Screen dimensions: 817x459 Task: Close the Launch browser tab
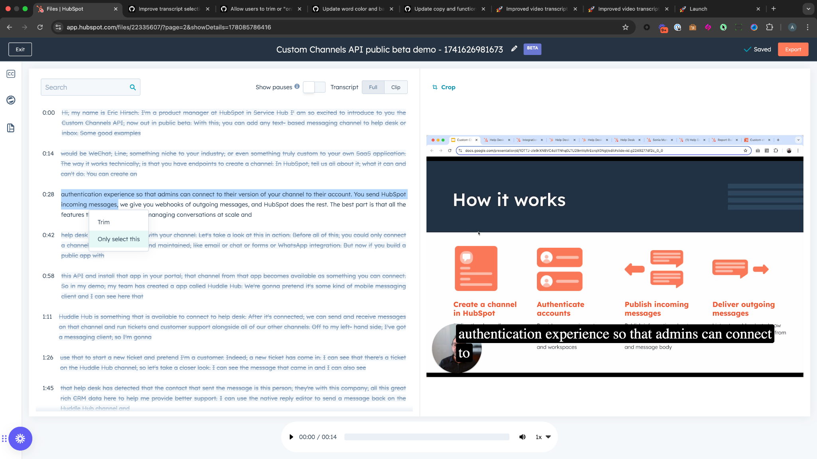click(x=758, y=9)
